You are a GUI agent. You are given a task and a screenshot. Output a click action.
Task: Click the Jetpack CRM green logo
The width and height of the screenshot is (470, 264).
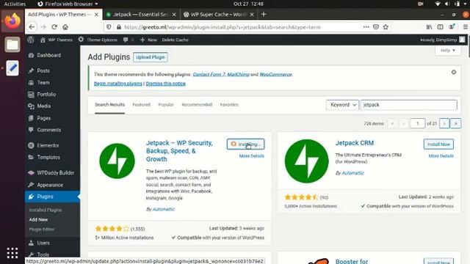coord(306,161)
